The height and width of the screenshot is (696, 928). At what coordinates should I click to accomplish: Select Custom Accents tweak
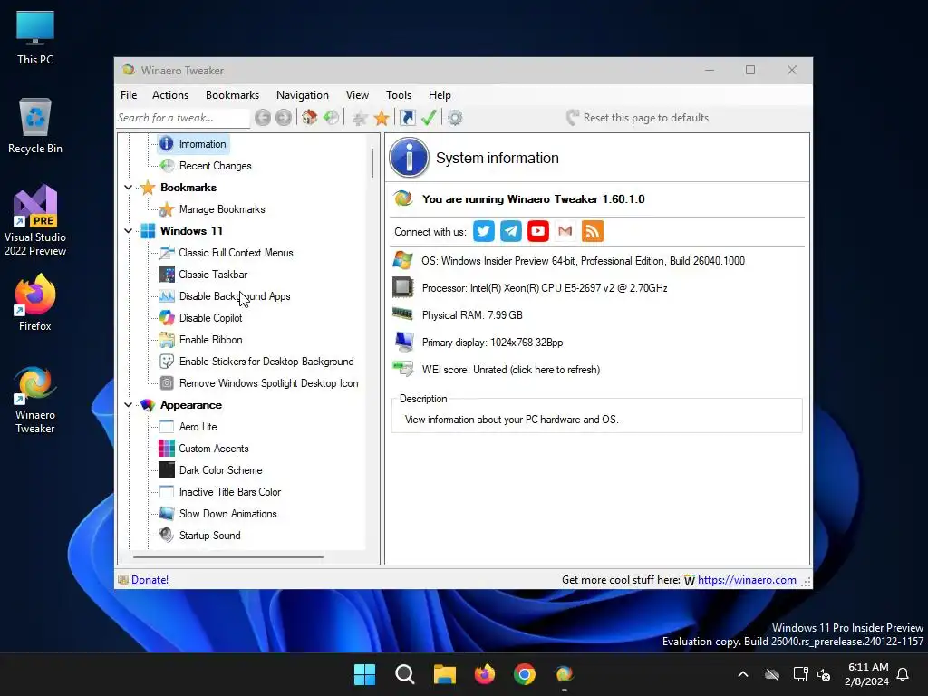214,449
